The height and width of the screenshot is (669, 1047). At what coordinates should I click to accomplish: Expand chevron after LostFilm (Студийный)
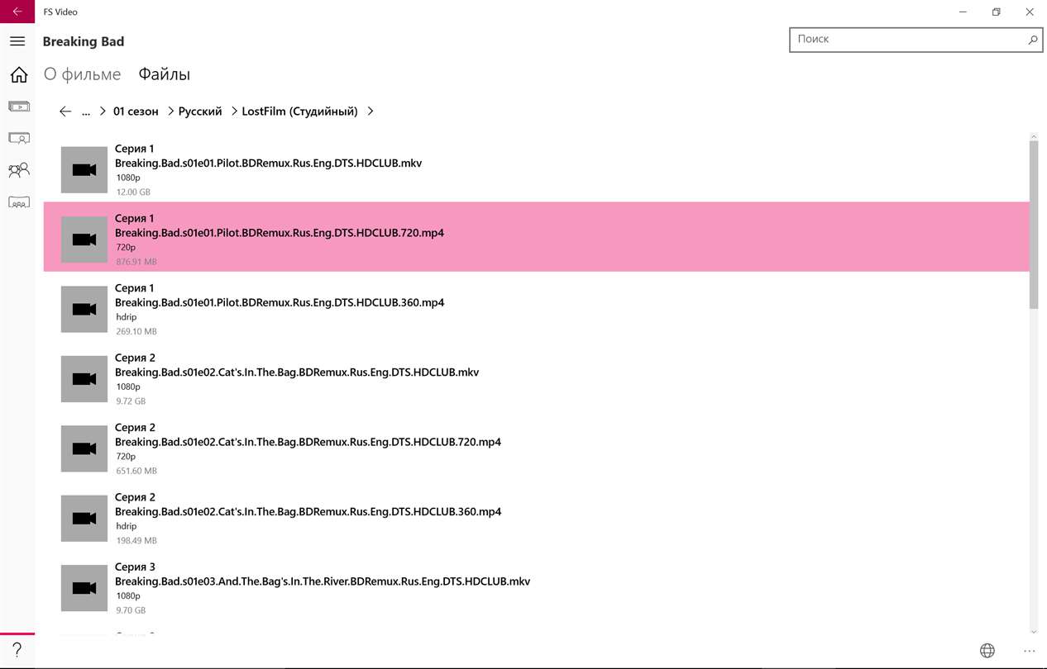pos(370,111)
